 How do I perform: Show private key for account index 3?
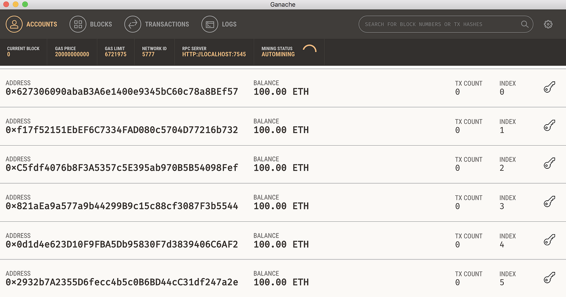[549, 202]
